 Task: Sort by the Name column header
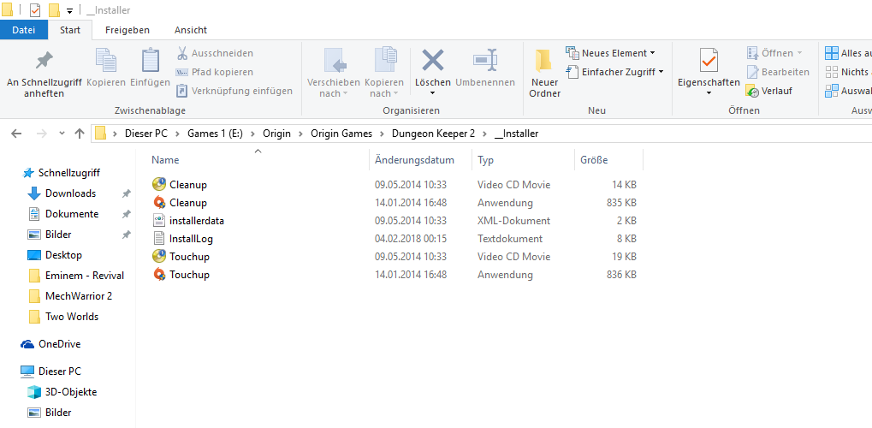[x=165, y=160]
